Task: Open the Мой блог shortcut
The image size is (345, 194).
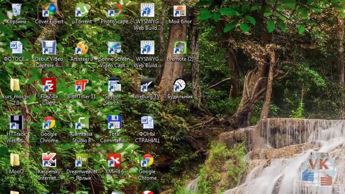Action: pos(180,11)
